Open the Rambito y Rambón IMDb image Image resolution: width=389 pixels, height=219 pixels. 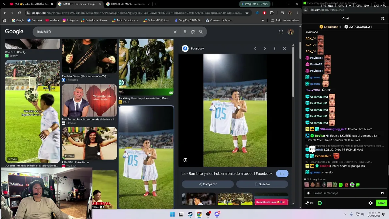tap(146, 67)
